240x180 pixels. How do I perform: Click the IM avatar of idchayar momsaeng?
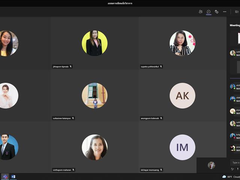tap(182, 147)
